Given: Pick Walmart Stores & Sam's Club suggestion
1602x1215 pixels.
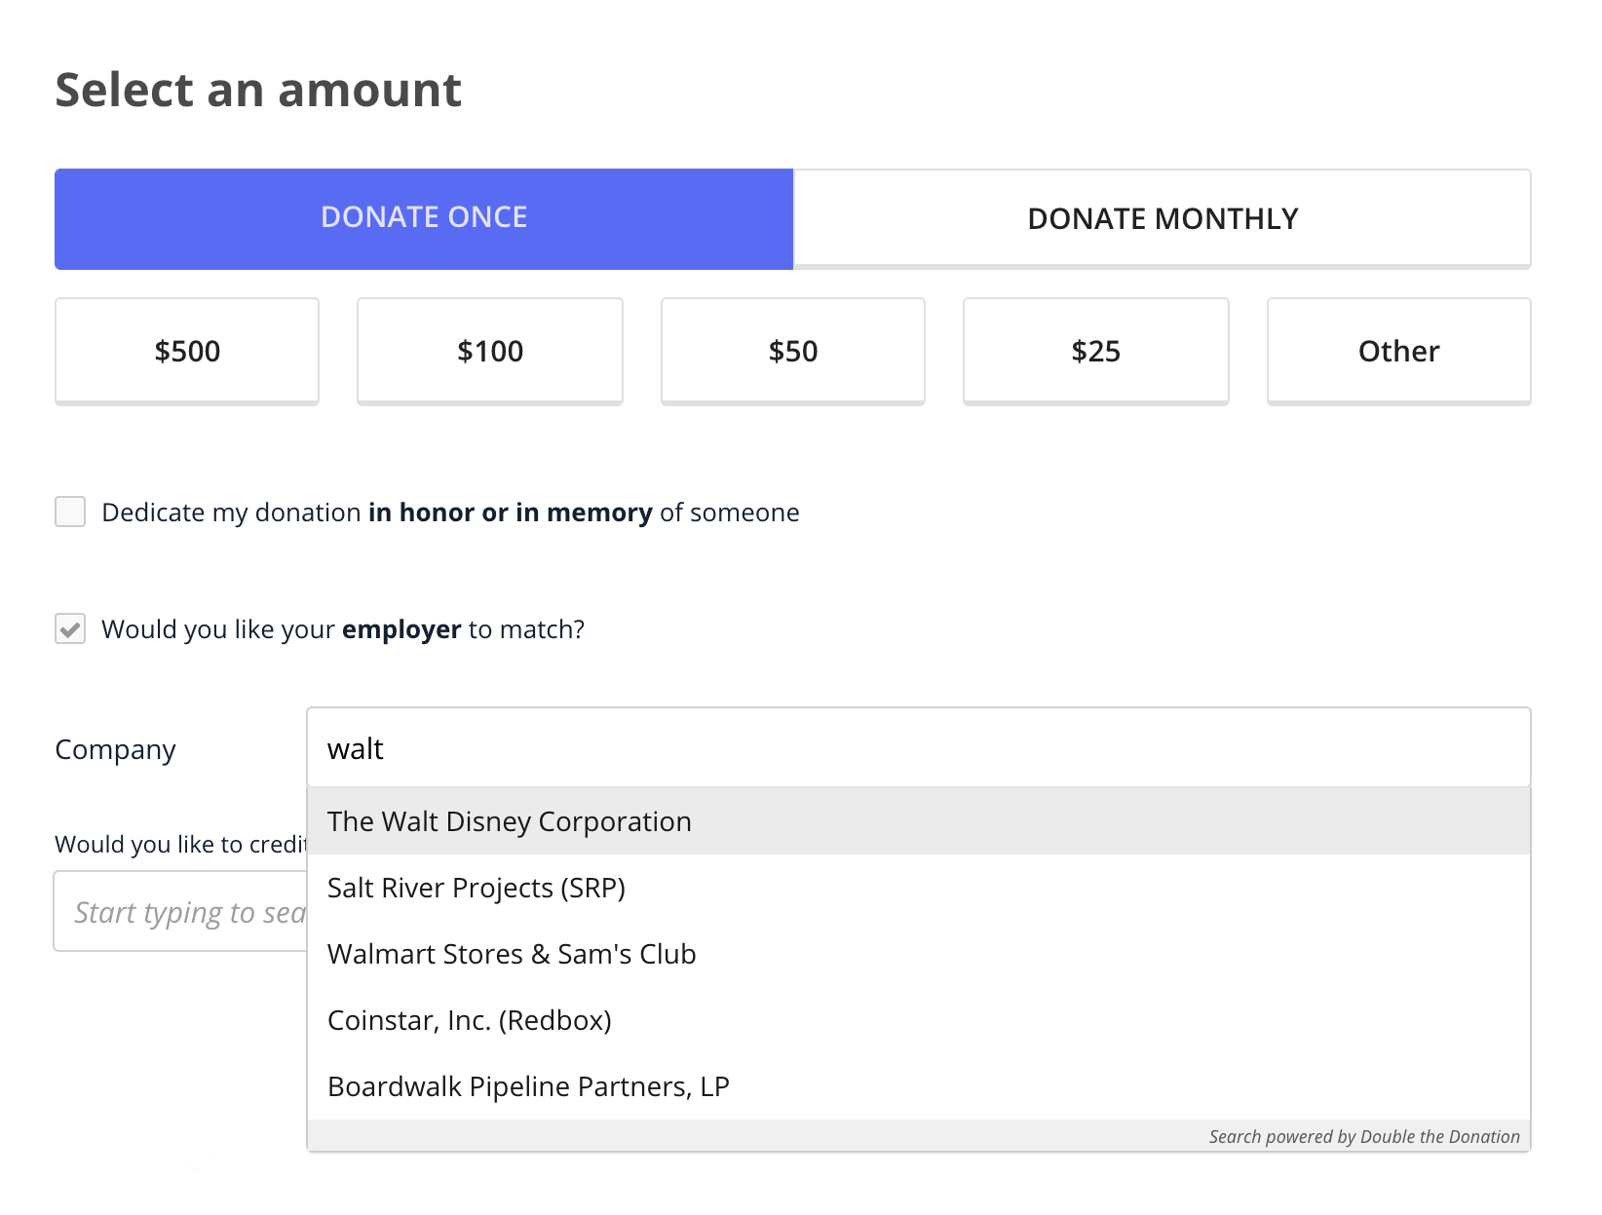Looking at the screenshot, I should (x=919, y=954).
